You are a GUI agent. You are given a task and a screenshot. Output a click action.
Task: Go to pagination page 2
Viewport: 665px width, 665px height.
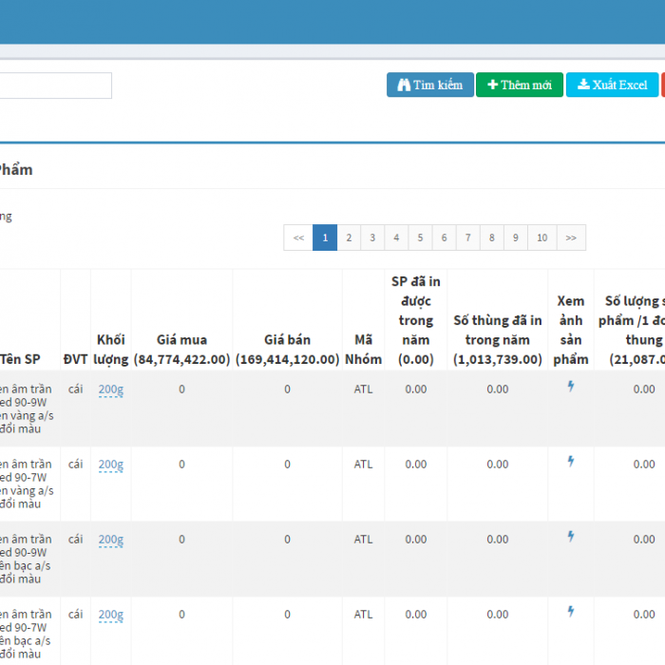point(349,237)
